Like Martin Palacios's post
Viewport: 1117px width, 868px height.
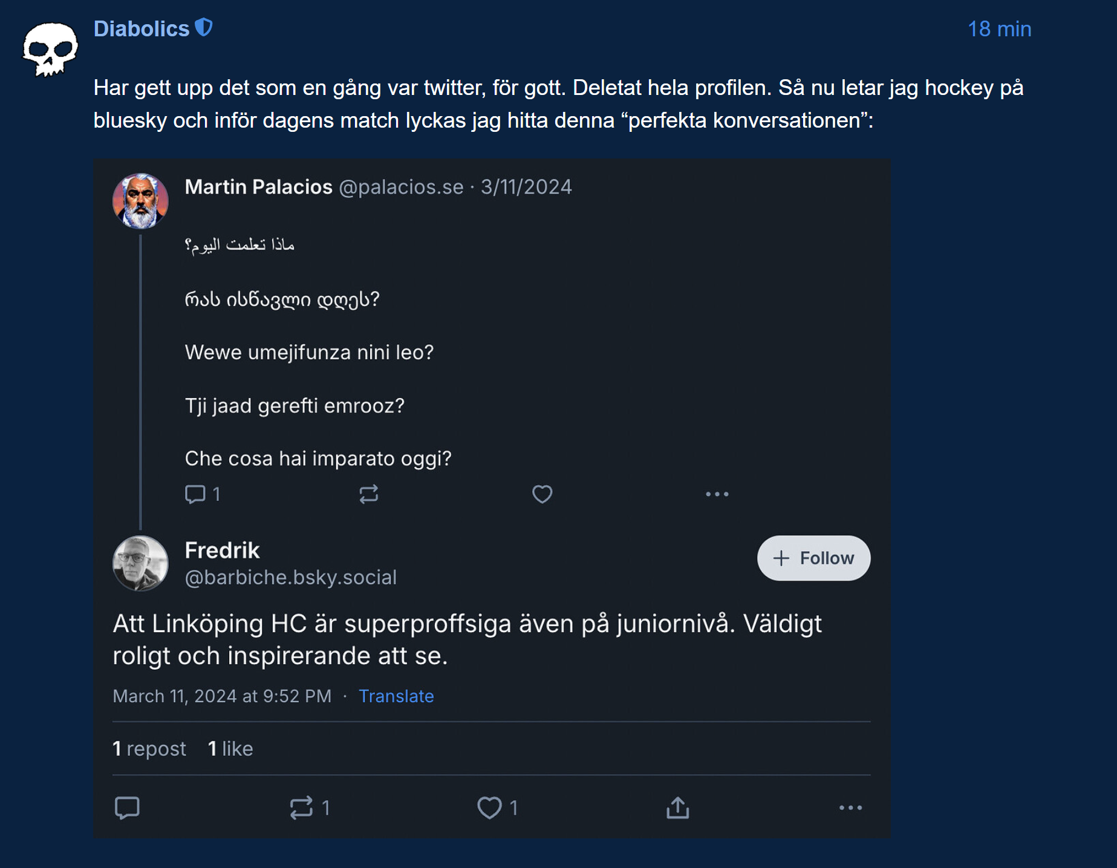[542, 494]
